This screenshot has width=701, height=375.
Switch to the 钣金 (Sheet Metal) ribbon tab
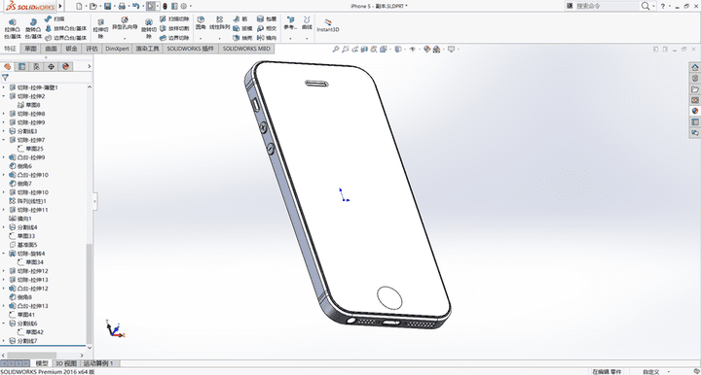pyautogui.click(x=71, y=49)
